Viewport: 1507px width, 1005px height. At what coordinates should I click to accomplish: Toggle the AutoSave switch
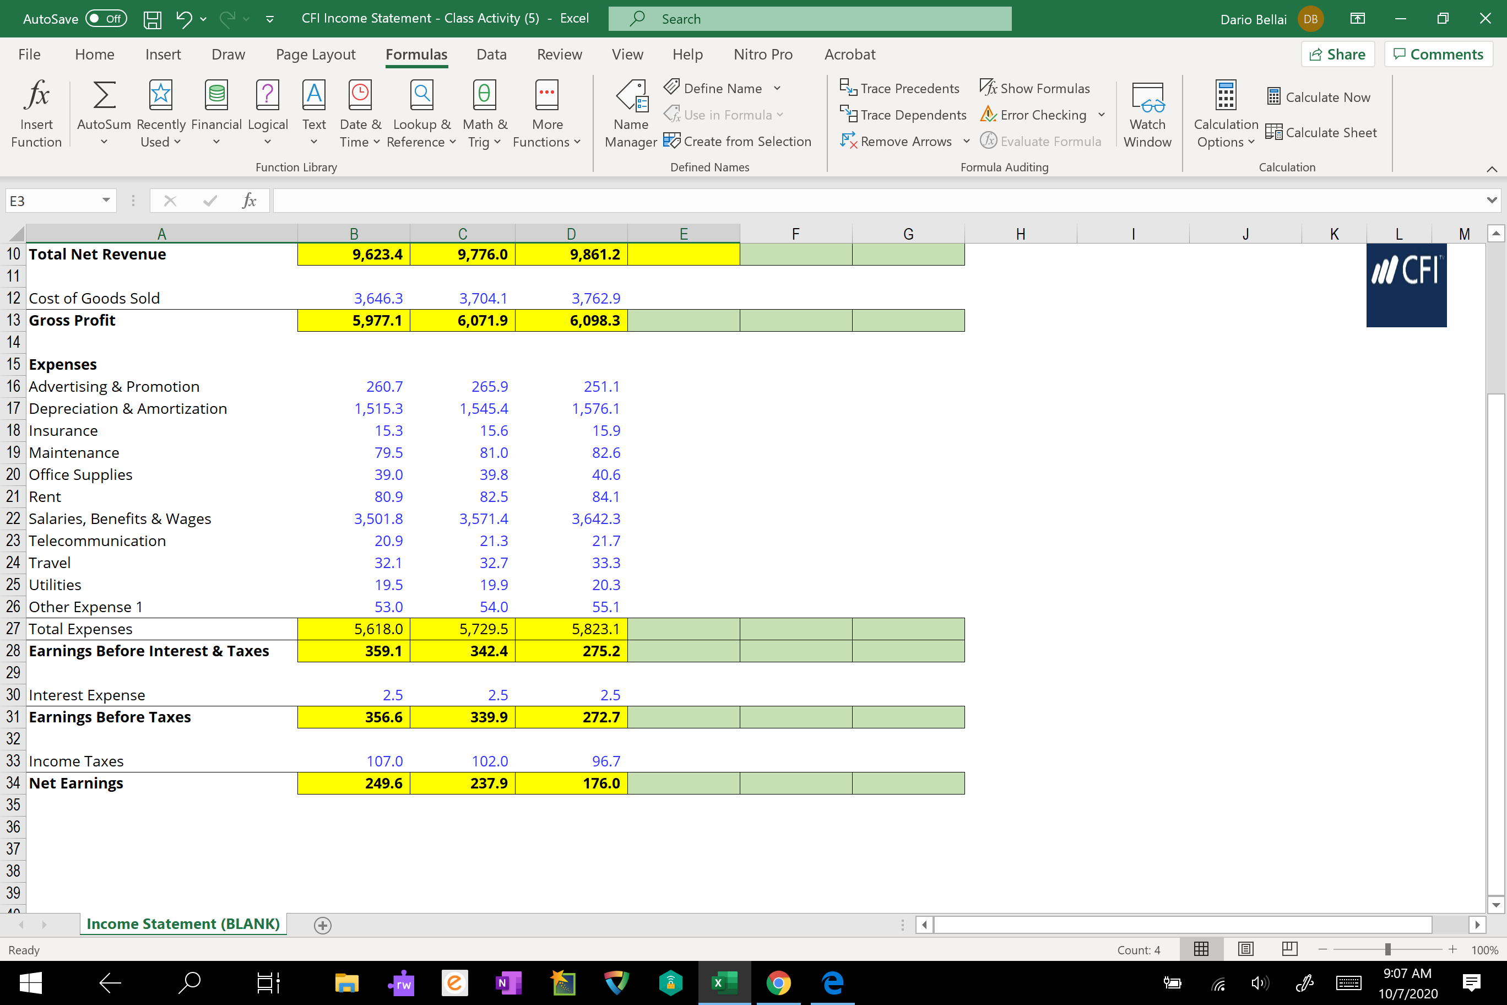(106, 19)
